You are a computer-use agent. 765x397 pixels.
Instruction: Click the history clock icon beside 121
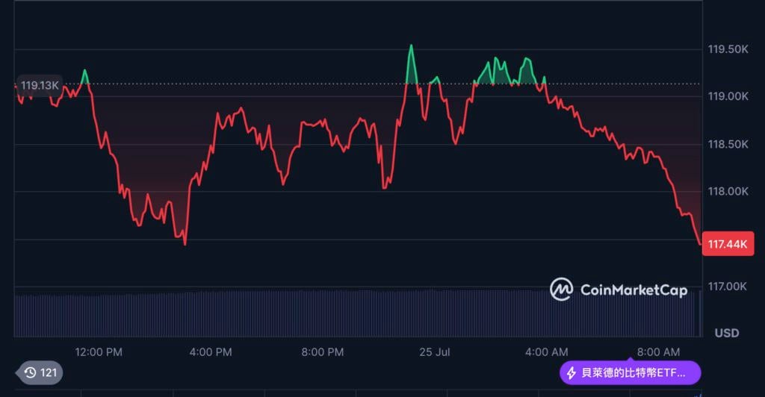pyautogui.click(x=31, y=372)
